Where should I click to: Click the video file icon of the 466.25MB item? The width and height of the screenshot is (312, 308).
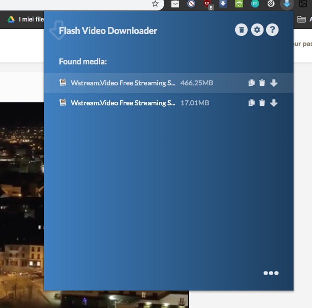[63, 83]
